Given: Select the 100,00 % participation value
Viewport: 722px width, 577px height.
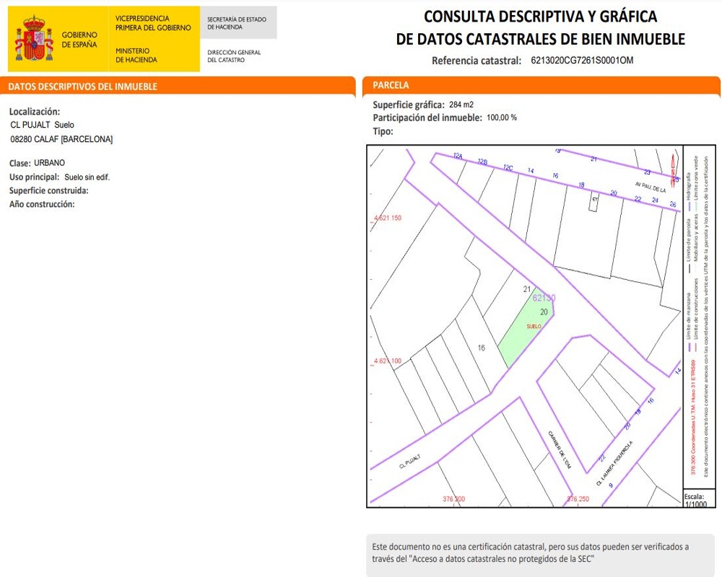Looking at the screenshot, I should point(502,118).
